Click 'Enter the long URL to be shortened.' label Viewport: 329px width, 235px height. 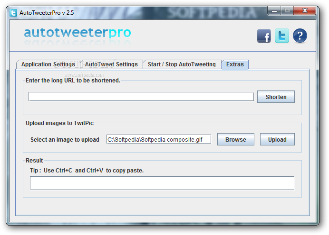(x=73, y=81)
